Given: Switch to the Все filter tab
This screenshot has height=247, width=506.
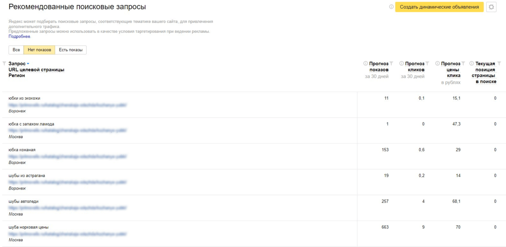Looking at the screenshot, I should (x=16, y=50).
